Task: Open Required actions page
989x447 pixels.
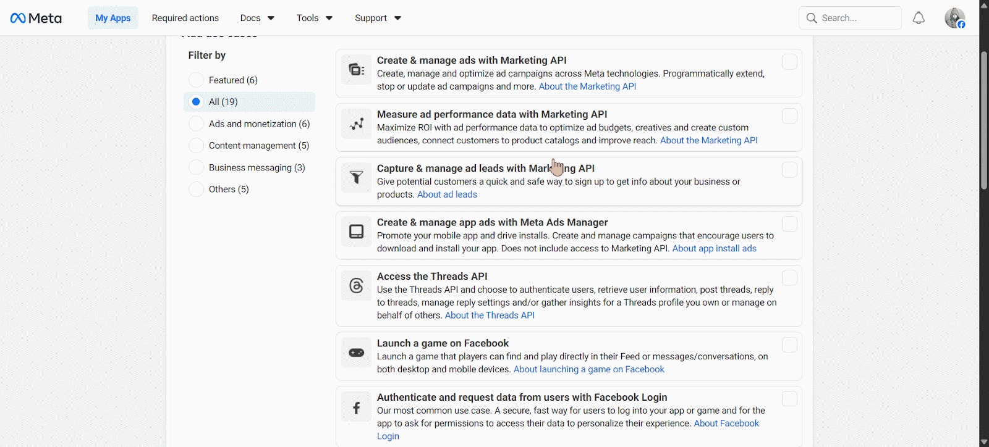Action: pyautogui.click(x=185, y=18)
